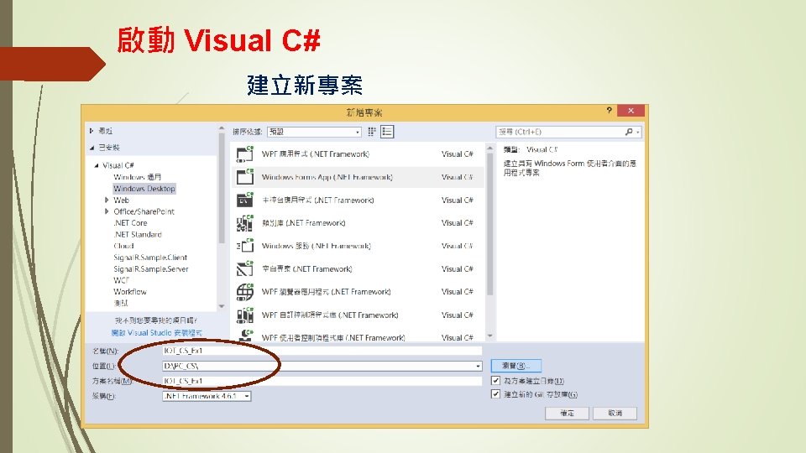Select the Test category in tree

pos(121,303)
